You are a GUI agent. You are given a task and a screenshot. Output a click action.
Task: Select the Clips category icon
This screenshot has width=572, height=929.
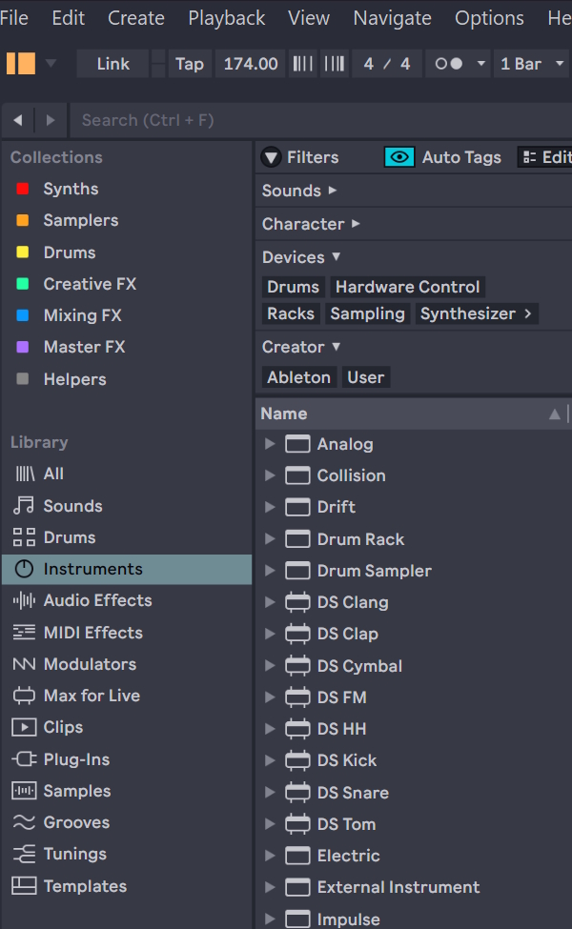pyautogui.click(x=25, y=727)
